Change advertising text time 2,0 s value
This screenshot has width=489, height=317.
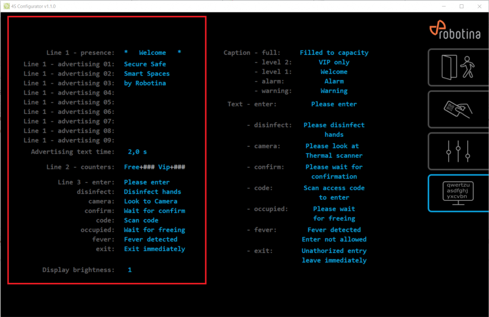[137, 152]
